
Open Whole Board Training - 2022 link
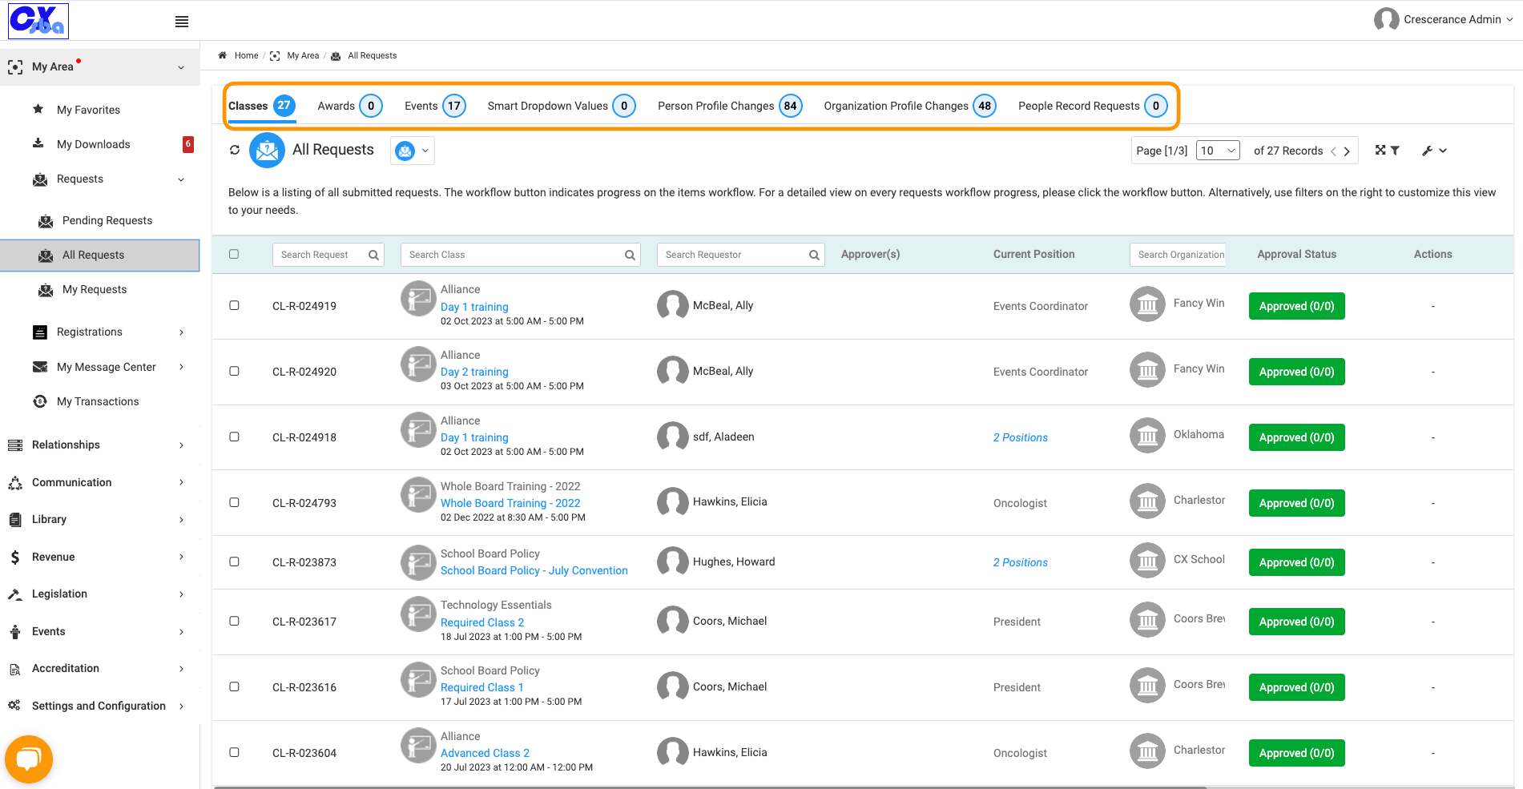[510, 503]
